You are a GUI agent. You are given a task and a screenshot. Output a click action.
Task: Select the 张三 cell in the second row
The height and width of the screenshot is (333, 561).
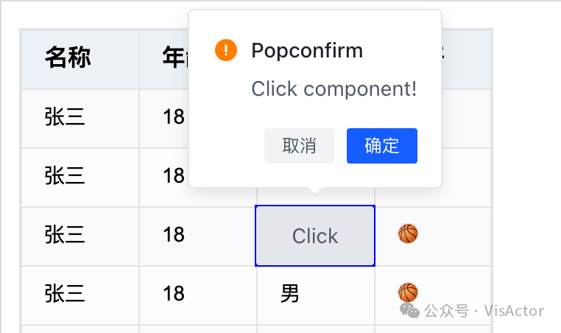65,176
